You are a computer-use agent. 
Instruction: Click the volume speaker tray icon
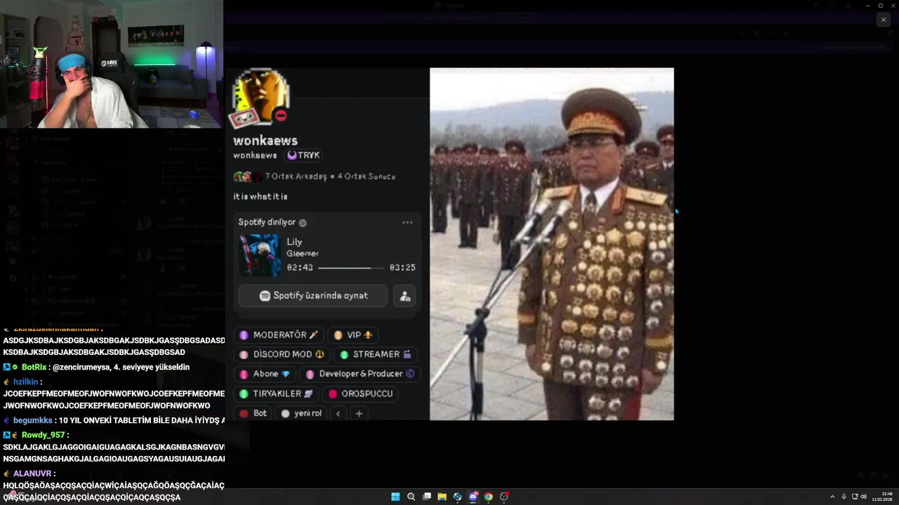pyautogui.click(x=863, y=497)
